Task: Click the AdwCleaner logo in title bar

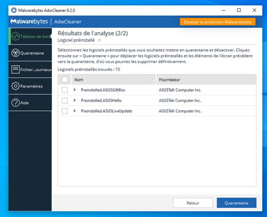Action: (x=14, y=10)
